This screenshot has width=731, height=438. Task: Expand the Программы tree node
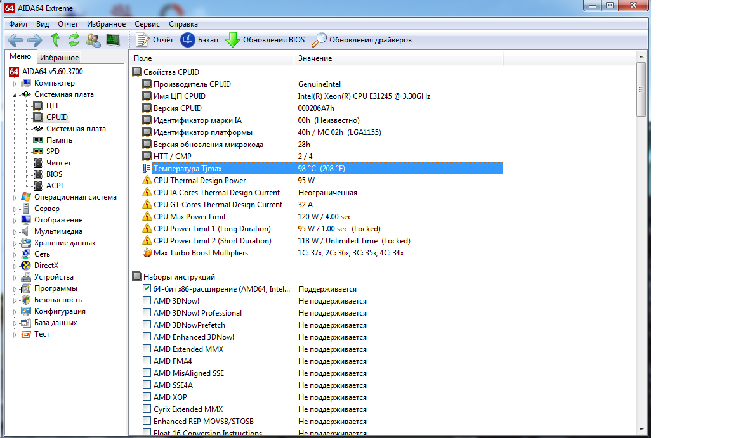pos(15,289)
